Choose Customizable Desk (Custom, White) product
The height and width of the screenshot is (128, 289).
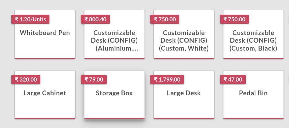pos(184,34)
